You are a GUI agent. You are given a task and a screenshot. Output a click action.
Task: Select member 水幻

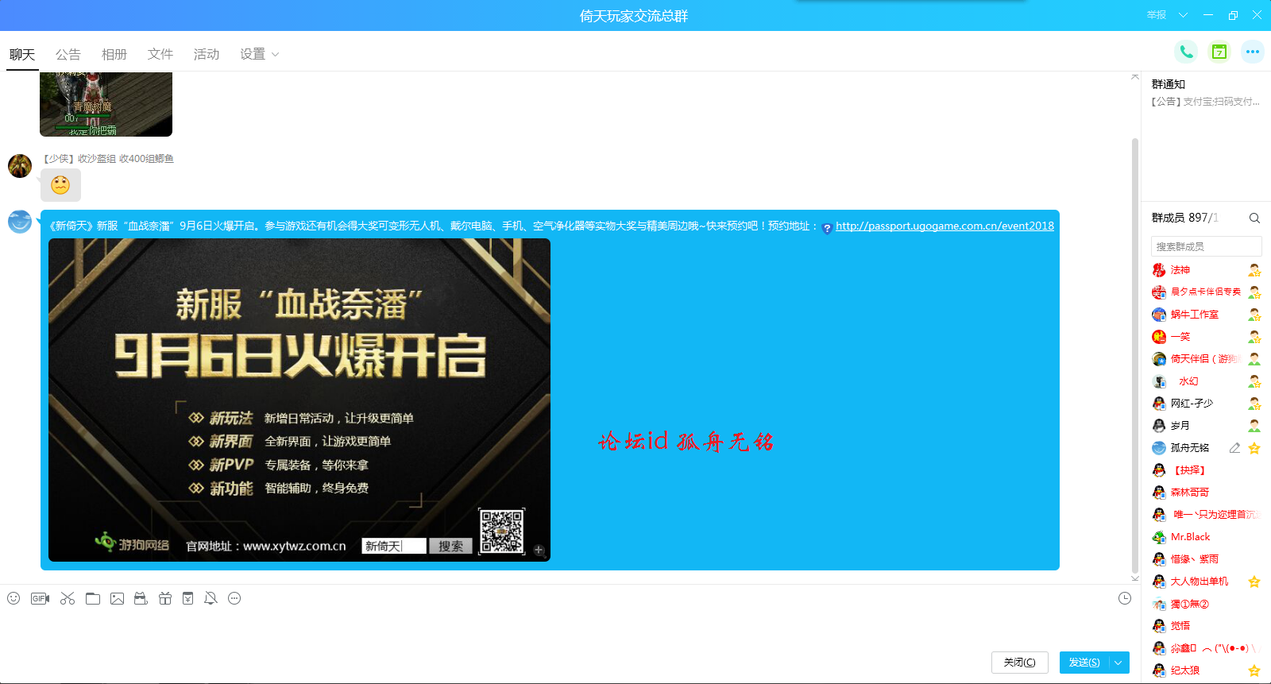pos(1188,381)
